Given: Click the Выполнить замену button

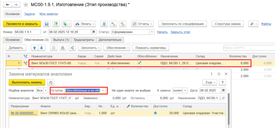Looking at the screenshot, I should 27,82.
